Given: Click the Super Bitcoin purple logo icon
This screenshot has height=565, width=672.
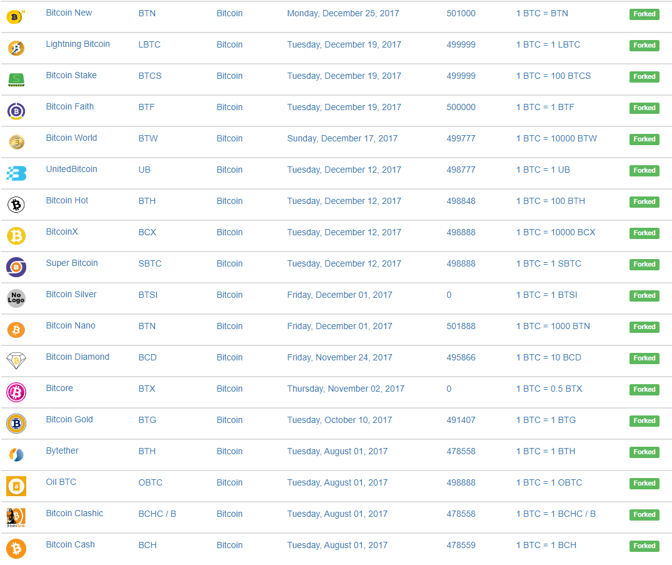Looking at the screenshot, I should [x=16, y=267].
